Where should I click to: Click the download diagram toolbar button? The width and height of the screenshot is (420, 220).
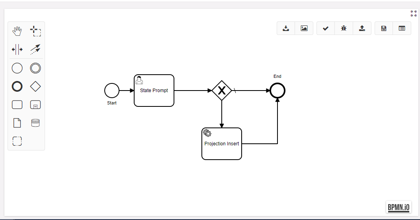point(286,29)
